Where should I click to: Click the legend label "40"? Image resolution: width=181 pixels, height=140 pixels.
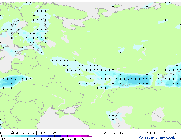75,139
